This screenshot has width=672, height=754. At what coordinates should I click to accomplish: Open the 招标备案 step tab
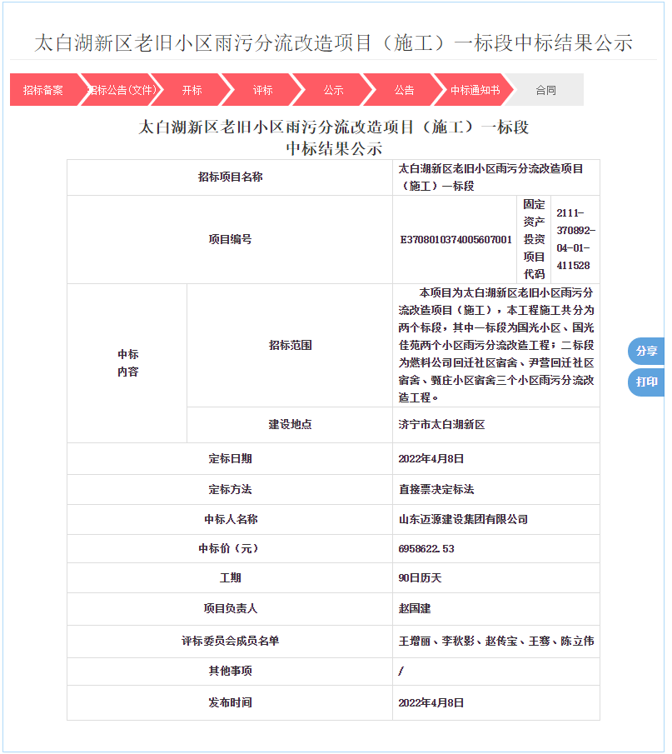click(x=43, y=90)
